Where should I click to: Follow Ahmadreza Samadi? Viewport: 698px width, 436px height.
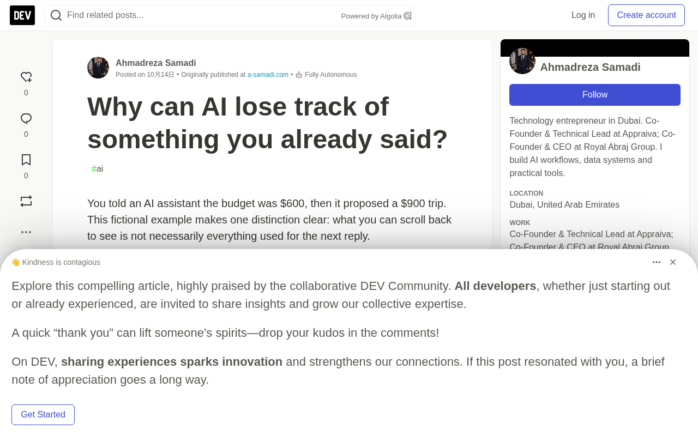[x=595, y=95]
